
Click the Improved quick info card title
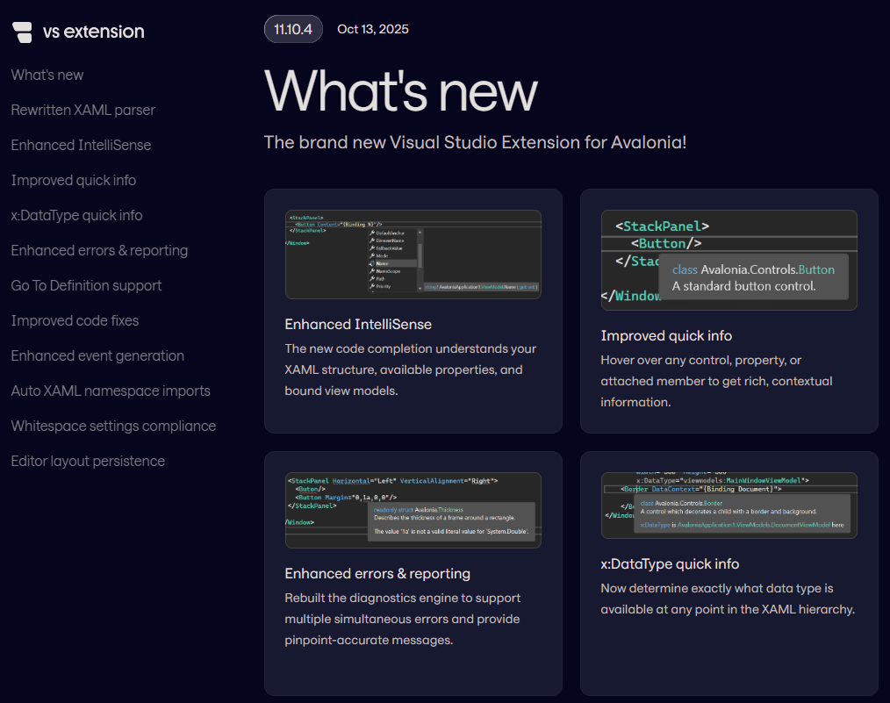point(666,336)
